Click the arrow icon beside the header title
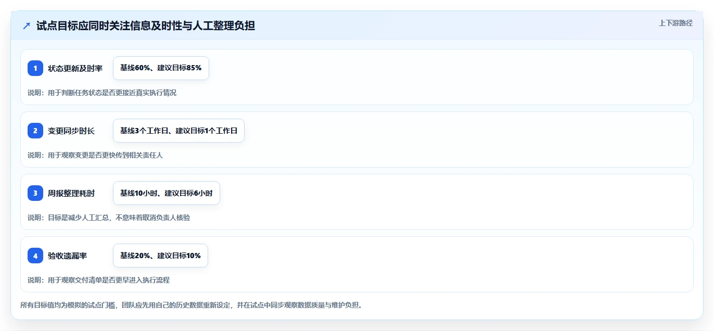The image size is (714, 331). 27,26
